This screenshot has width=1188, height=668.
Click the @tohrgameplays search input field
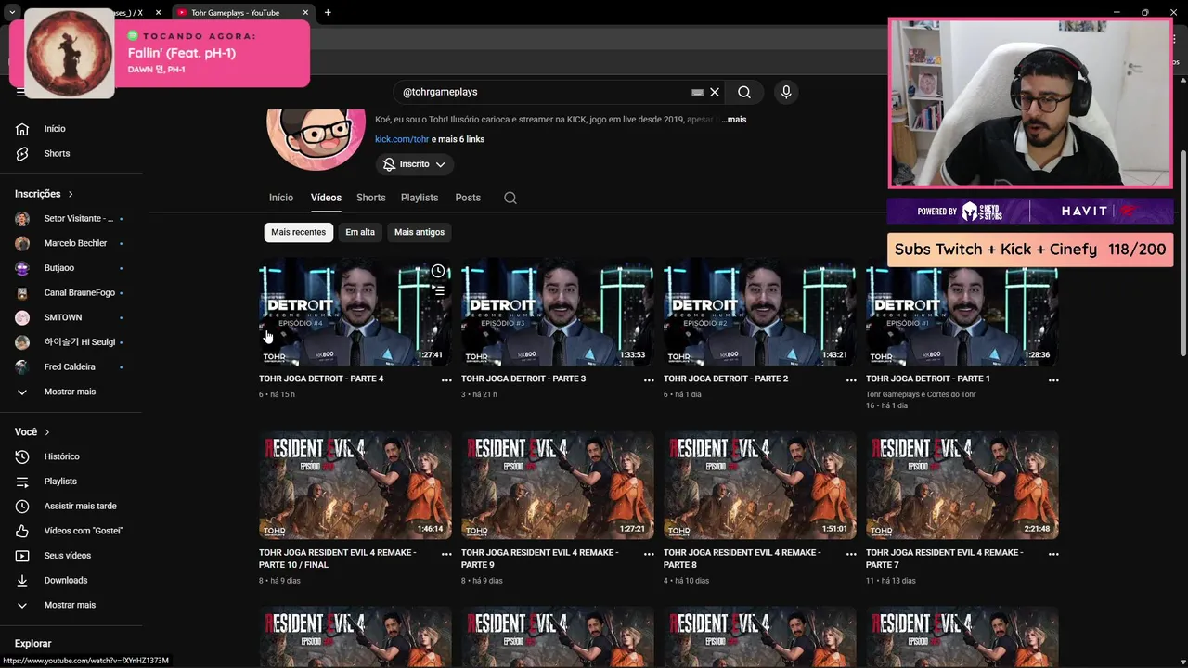click(543, 92)
